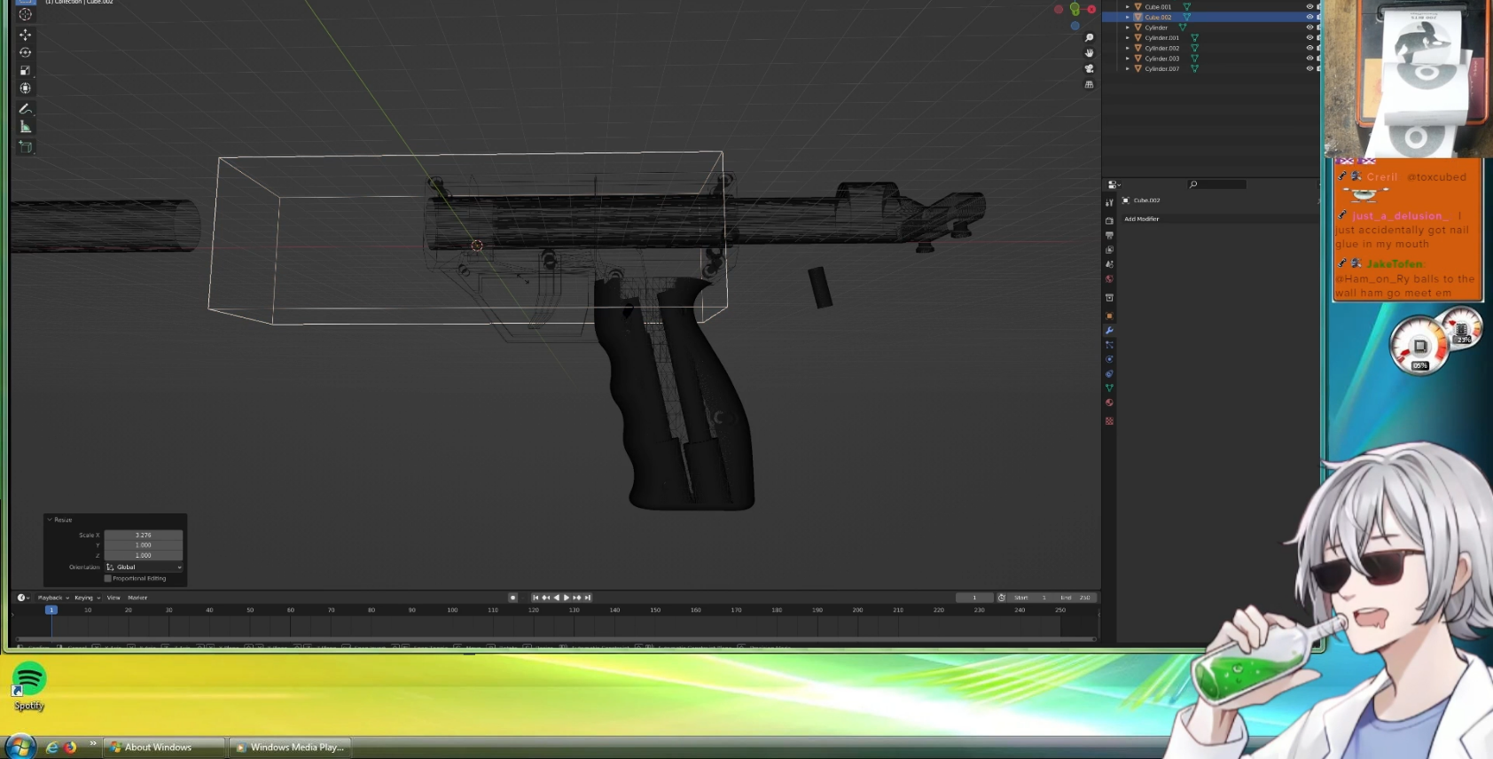The image size is (1493, 759).
Task: Play animation in reverse
Action: tap(556, 598)
